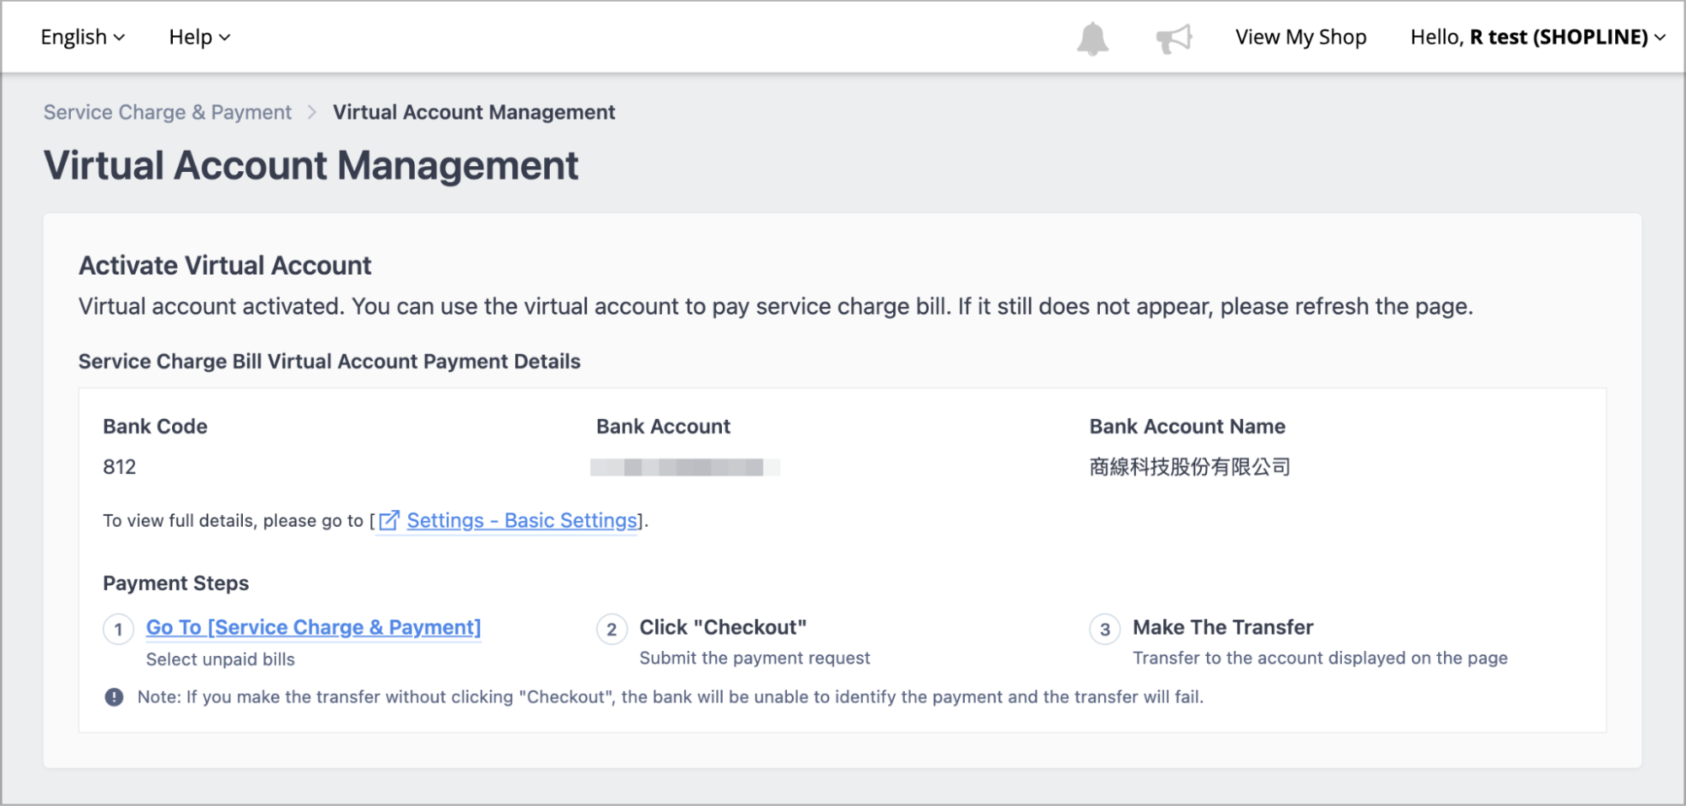Click the Virtual Account Management breadcrumb item
The height and width of the screenshot is (806, 1686).
(474, 112)
